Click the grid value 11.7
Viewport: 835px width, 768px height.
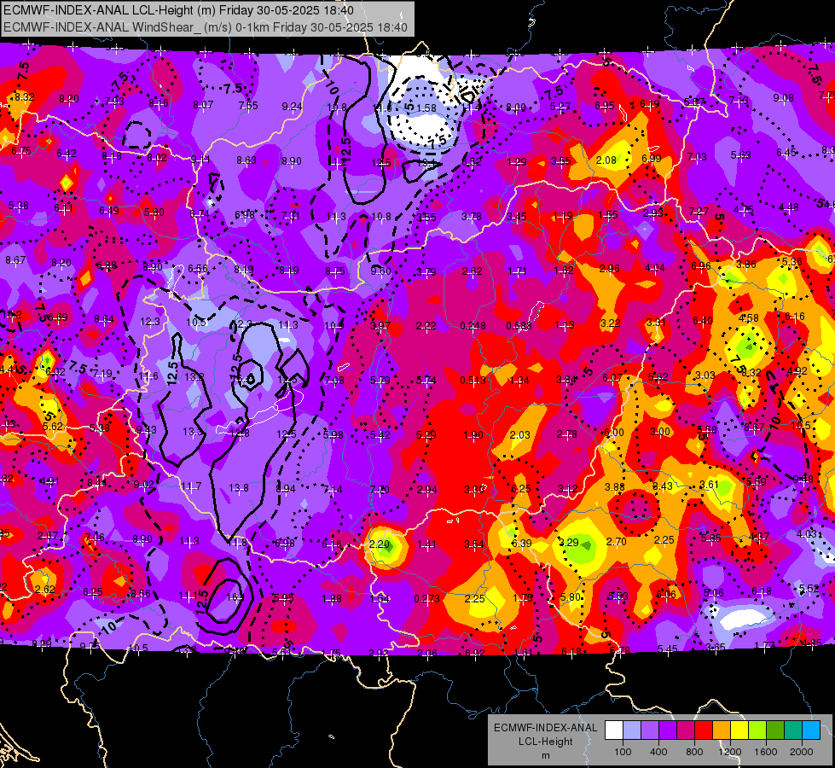point(191,486)
